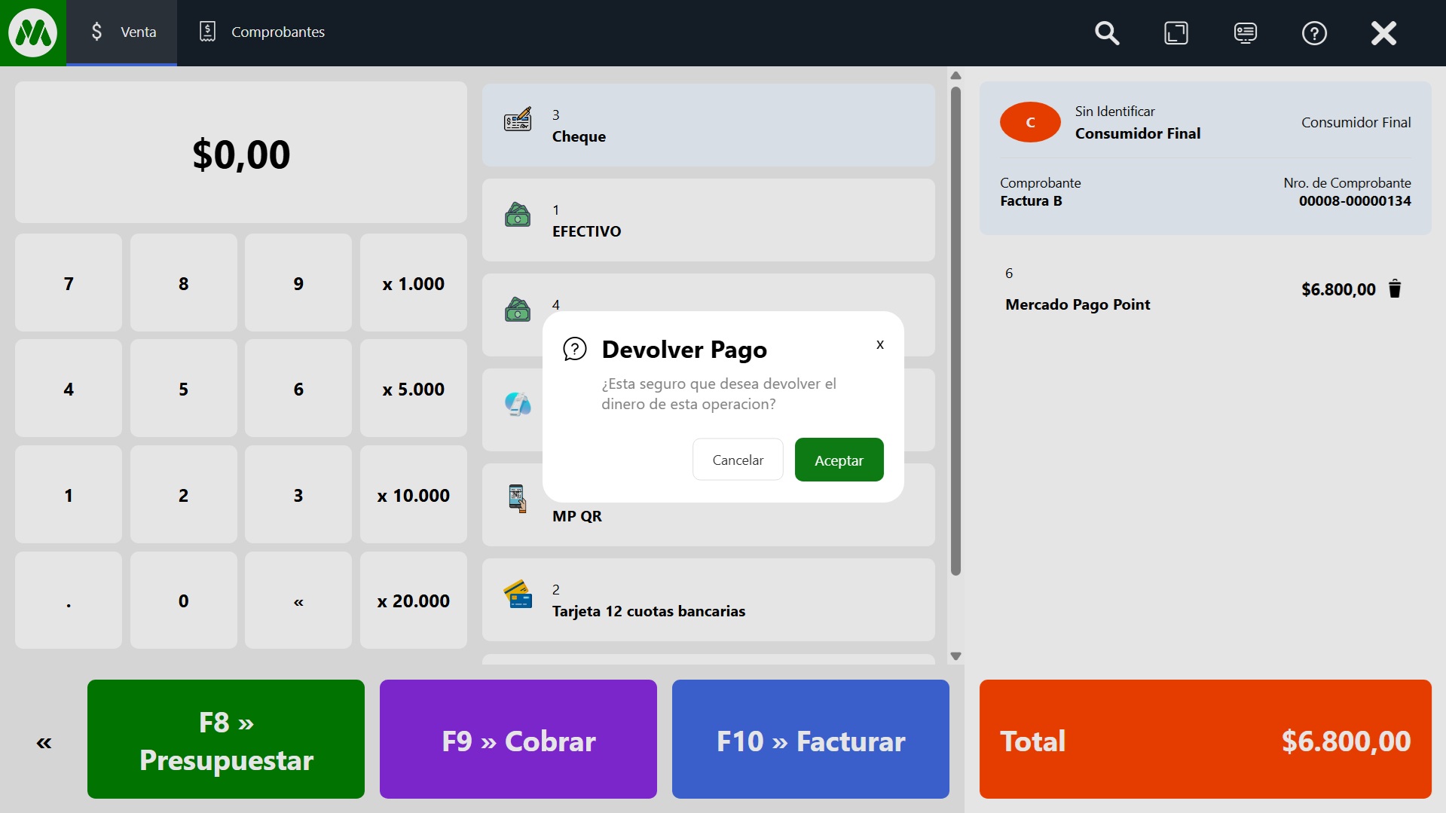
Task: Choose EFECTIVO payment option
Action: pyautogui.click(x=708, y=220)
